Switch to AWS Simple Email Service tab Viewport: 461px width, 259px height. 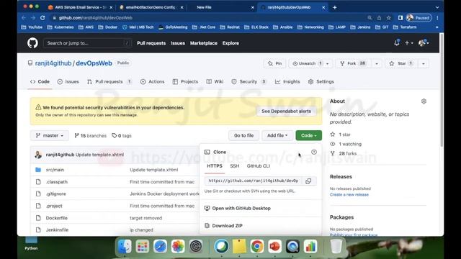80,7
